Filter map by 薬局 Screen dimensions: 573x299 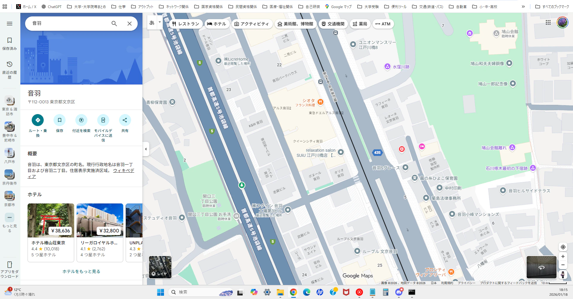(360, 24)
